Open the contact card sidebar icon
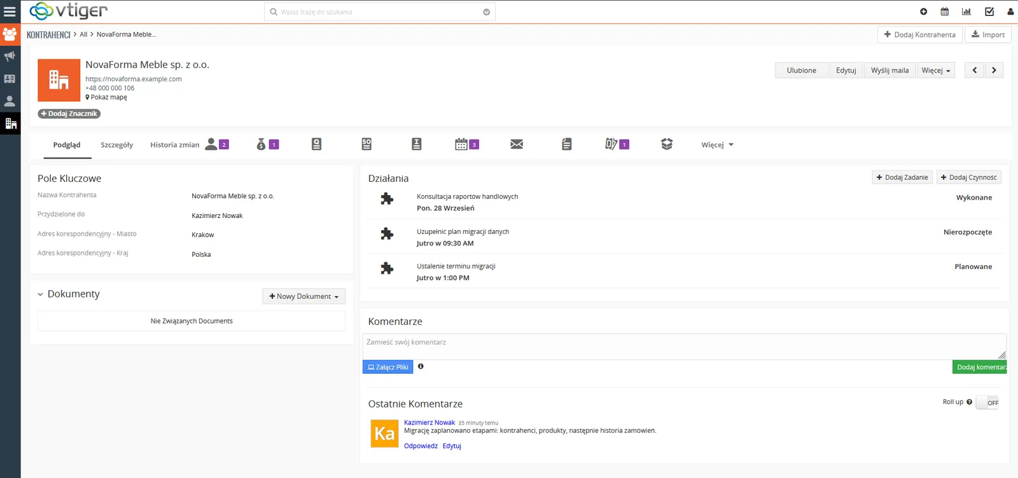Screen dimensions: 1018x478 point(10,79)
